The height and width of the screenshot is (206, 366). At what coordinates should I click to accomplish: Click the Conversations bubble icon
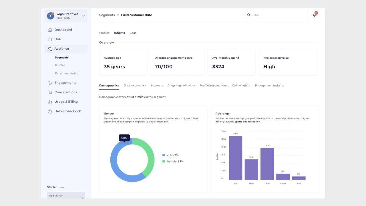click(50, 92)
